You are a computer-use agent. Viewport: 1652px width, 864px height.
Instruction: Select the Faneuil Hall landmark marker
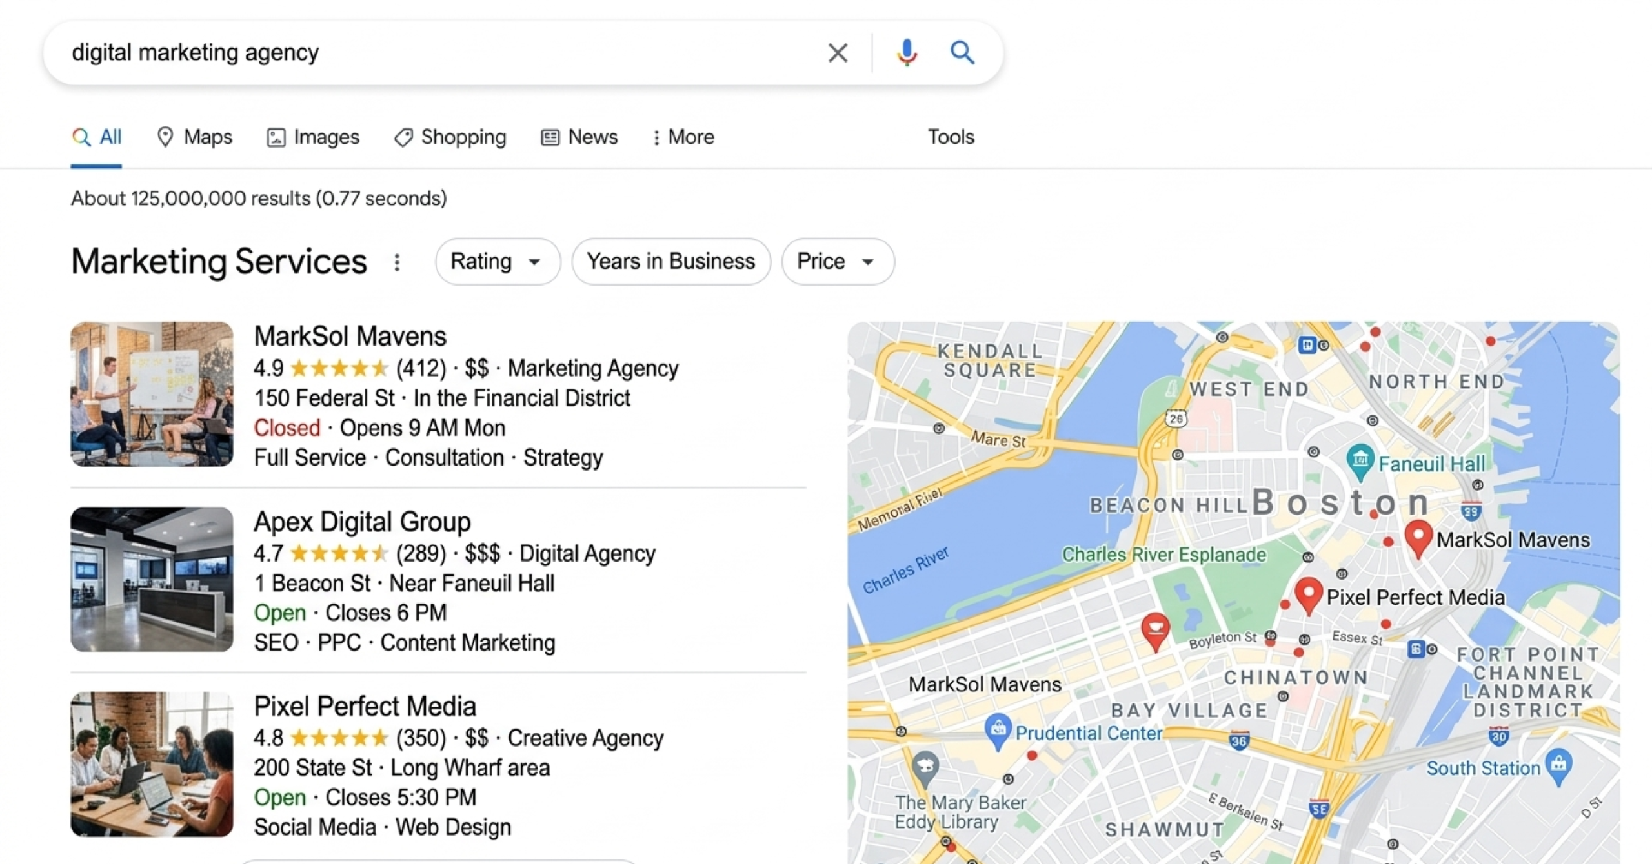pos(1360,462)
